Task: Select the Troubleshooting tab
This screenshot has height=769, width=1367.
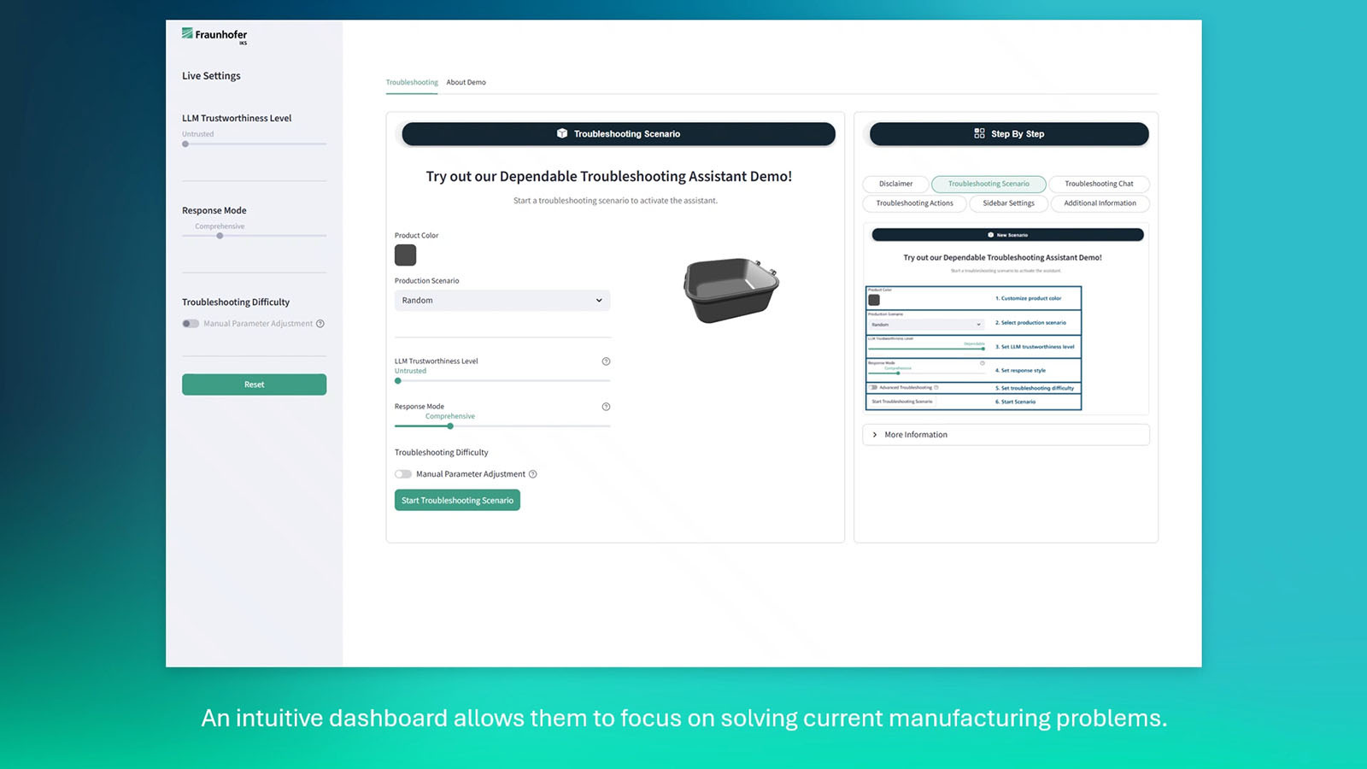Action: click(412, 83)
